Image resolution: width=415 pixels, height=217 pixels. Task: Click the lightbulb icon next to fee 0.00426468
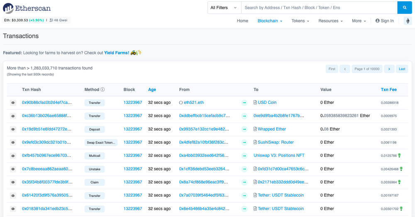(401, 169)
